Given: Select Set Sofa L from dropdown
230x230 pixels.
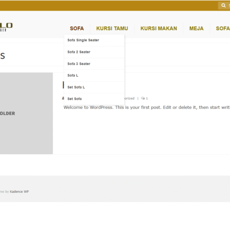Looking at the screenshot, I should coord(94,87).
